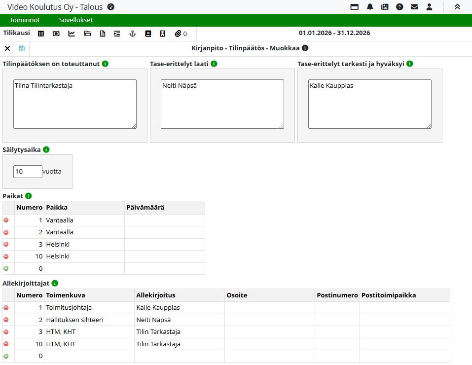Click the anchor icon in Tilikausi toolbar

132,34
